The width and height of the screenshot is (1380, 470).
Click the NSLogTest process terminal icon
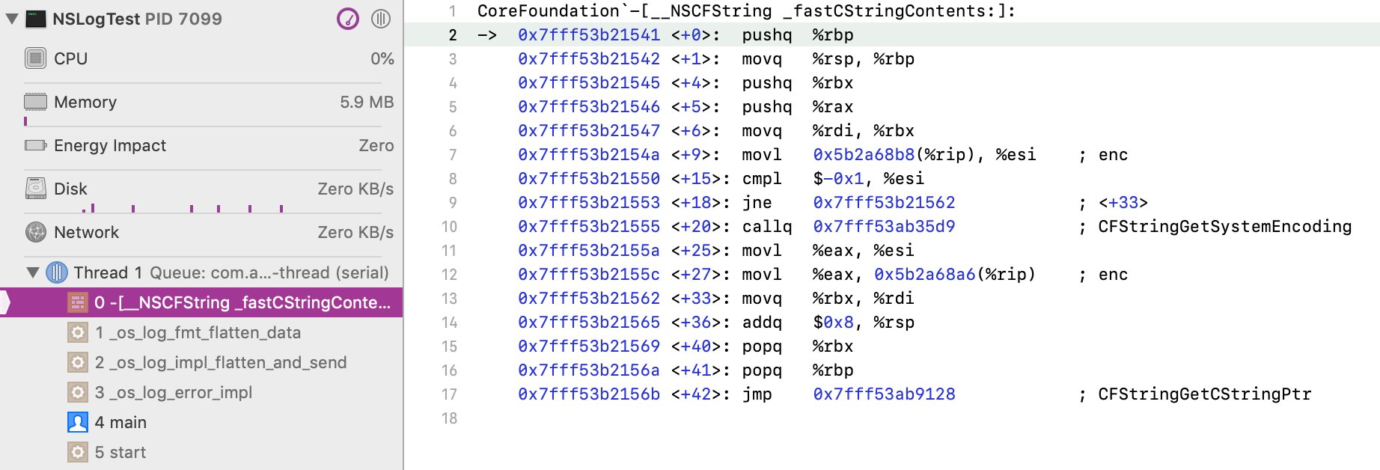tap(35, 19)
